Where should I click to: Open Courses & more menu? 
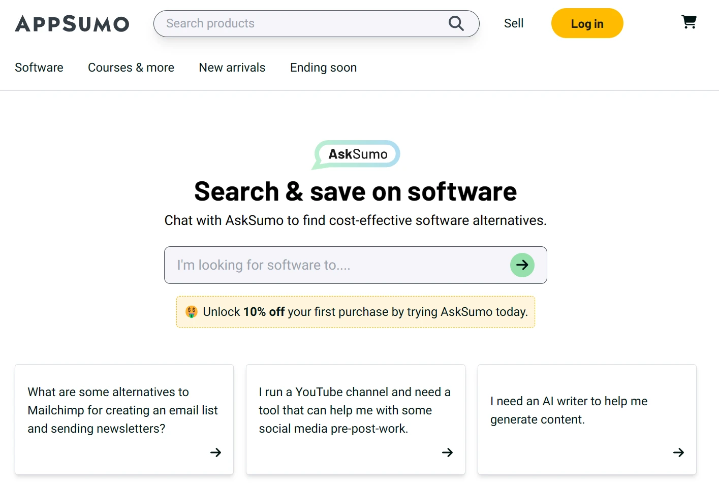click(131, 68)
